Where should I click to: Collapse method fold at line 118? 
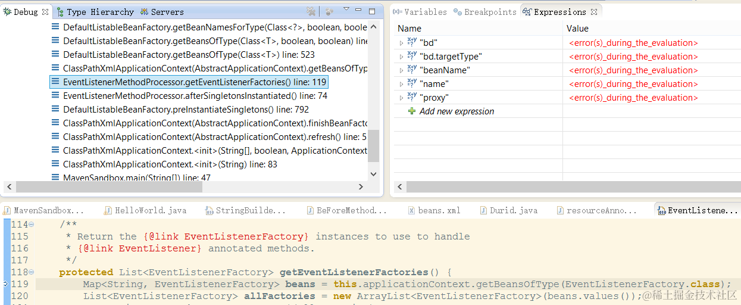31,272
